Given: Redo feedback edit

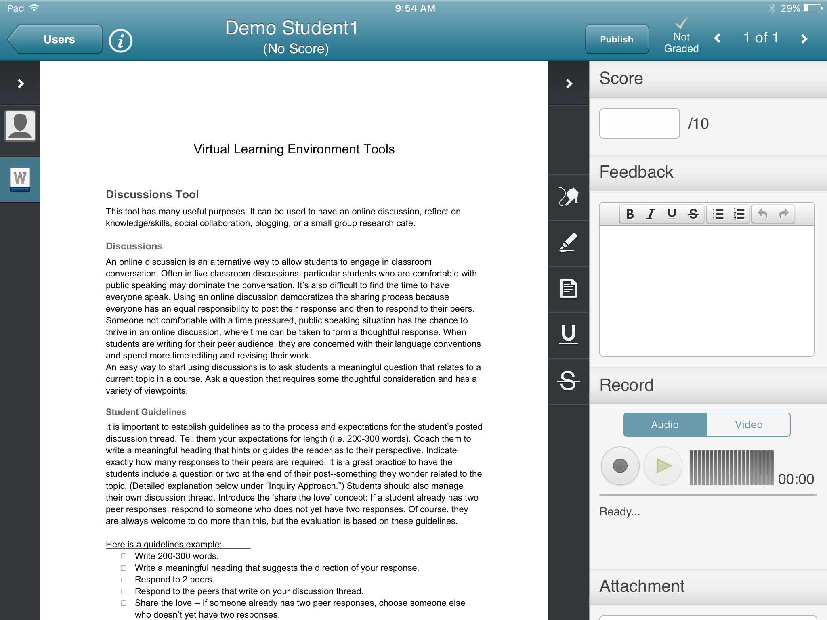Looking at the screenshot, I should (784, 214).
